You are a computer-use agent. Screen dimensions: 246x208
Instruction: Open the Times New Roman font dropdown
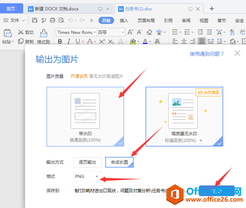[94, 32]
